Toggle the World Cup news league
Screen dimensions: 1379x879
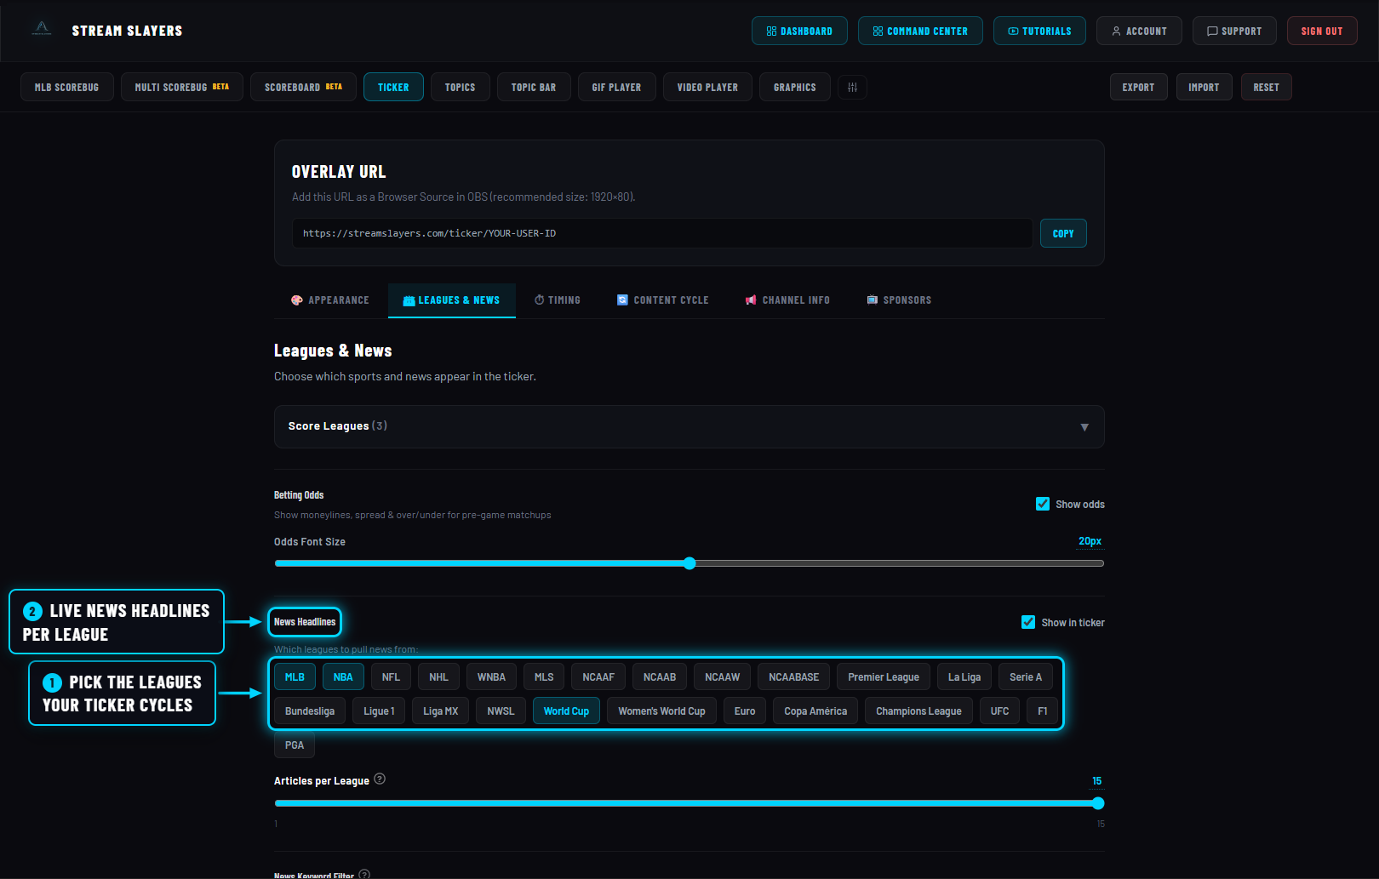[x=566, y=711]
